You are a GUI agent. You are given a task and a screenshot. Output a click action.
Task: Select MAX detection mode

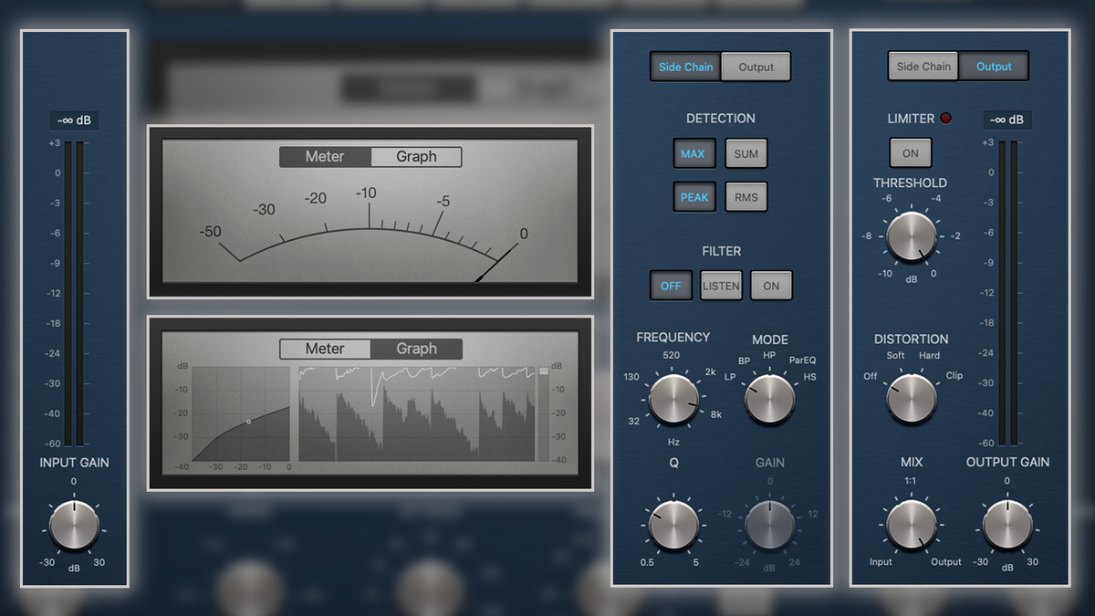[x=694, y=153]
